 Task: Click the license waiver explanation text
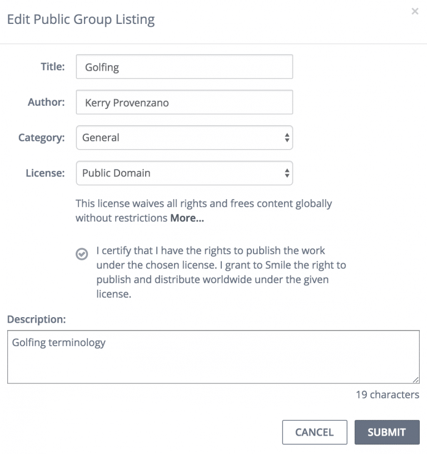204,211
